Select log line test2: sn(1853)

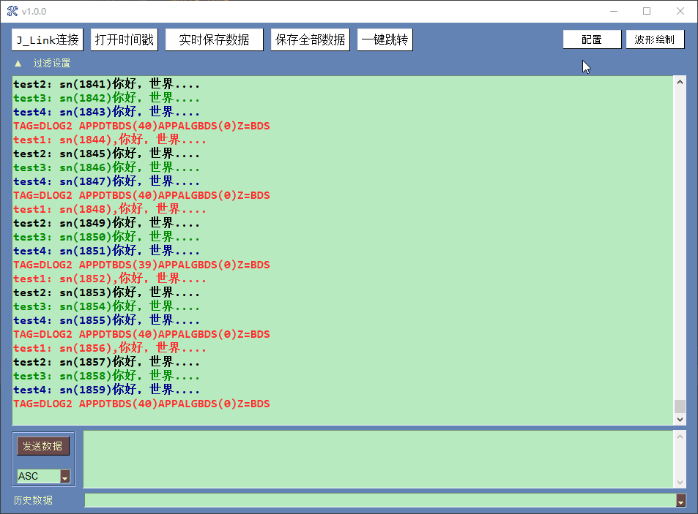point(107,292)
